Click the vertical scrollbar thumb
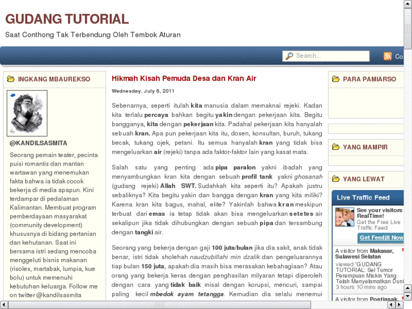This screenshot has height=309, width=412. tap(408, 28)
